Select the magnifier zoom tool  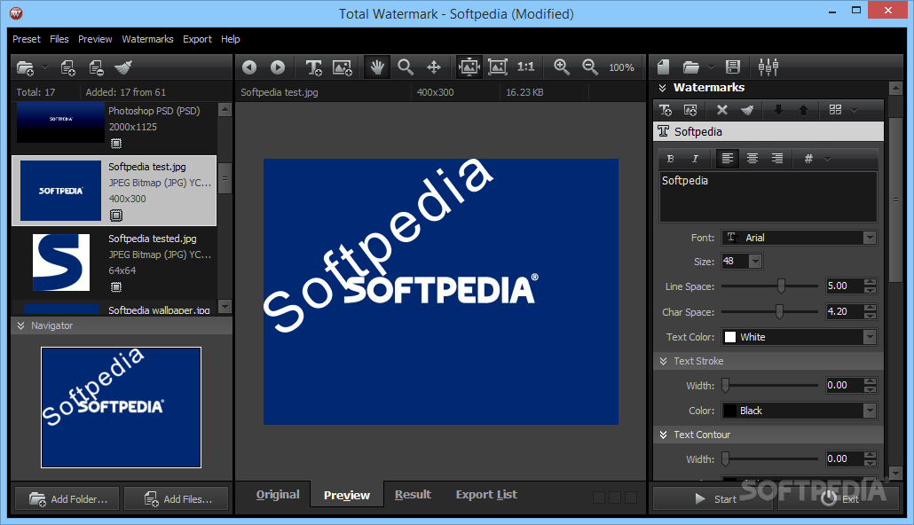tap(406, 67)
